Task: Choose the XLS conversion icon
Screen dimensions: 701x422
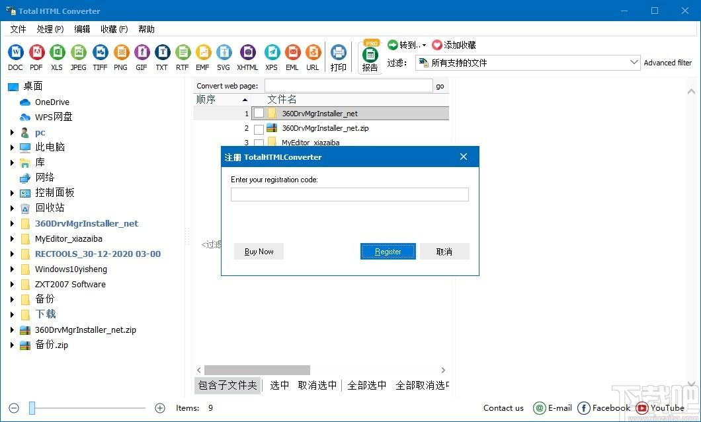Action: [58, 52]
